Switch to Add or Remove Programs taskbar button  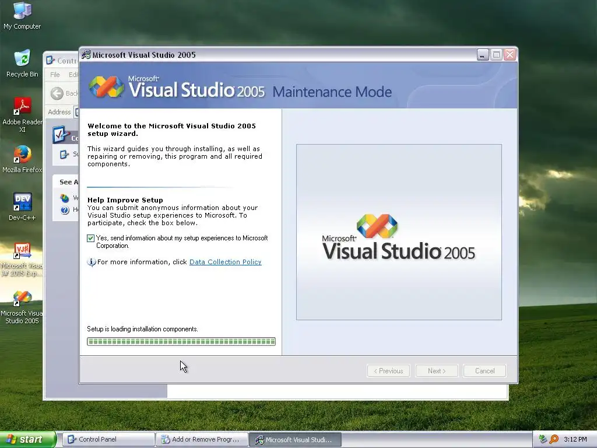(x=202, y=439)
